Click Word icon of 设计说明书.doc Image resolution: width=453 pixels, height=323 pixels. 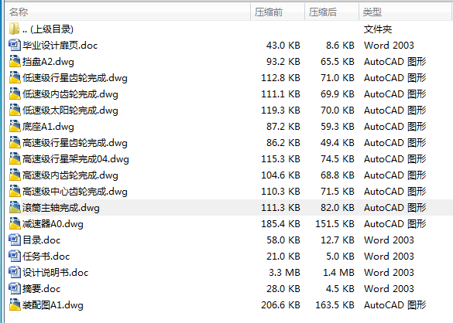coord(15,272)
